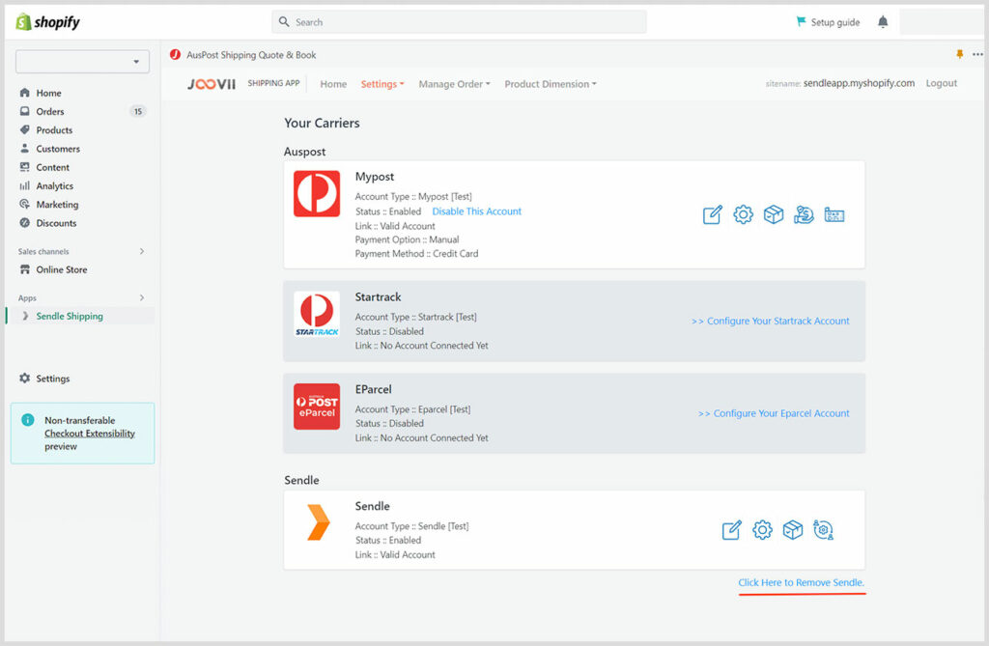Click the Sendle package box icon
The width and height of the screenshot is (989, 646).
(x=793, y=530)
